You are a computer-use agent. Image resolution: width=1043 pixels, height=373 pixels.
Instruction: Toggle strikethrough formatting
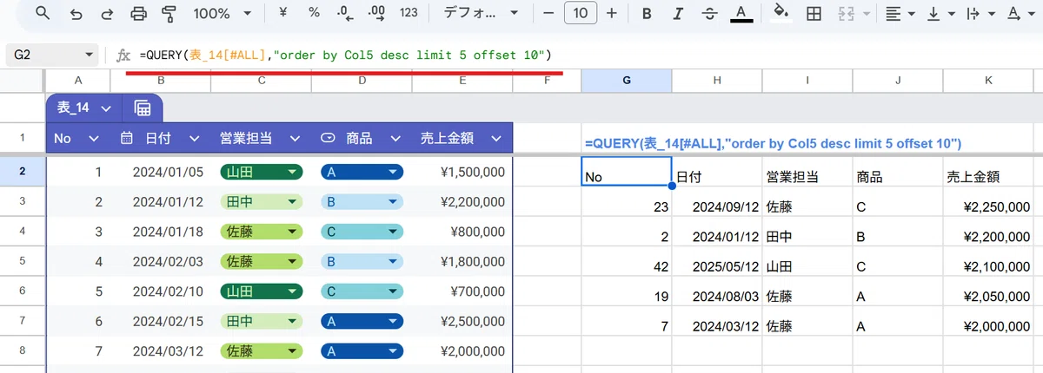[x=709, y=13]
